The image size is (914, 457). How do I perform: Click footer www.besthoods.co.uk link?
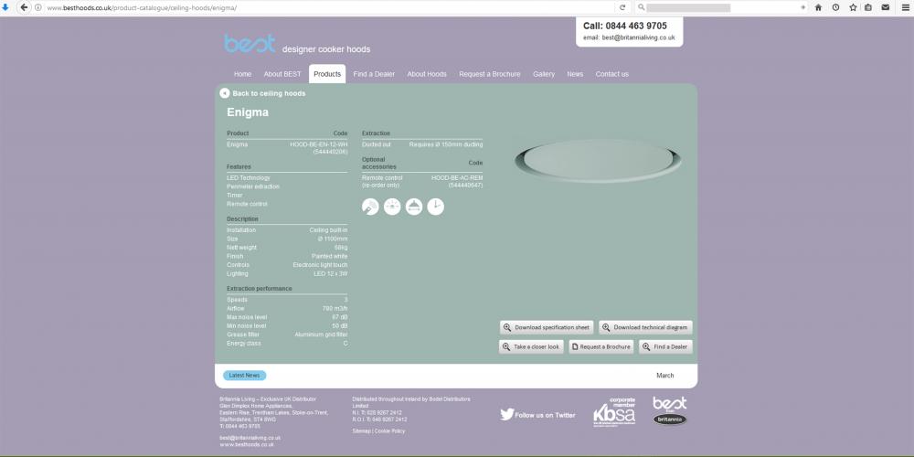[x=247, y=444]
